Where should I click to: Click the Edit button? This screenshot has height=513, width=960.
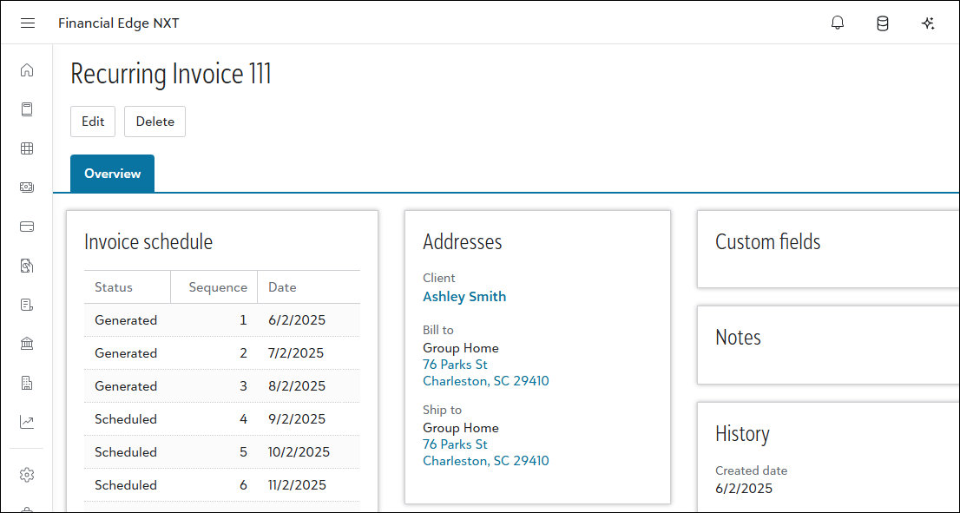pos(93,122)
